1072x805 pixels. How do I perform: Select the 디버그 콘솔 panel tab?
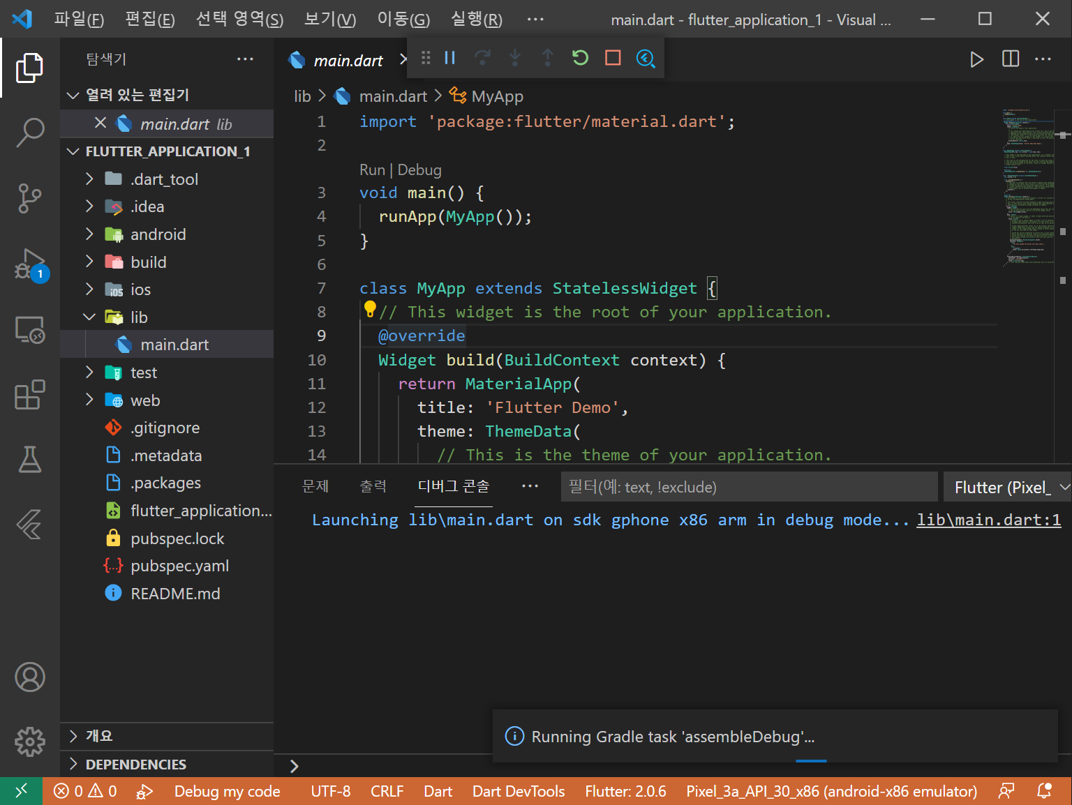click(x=454, y=486)
